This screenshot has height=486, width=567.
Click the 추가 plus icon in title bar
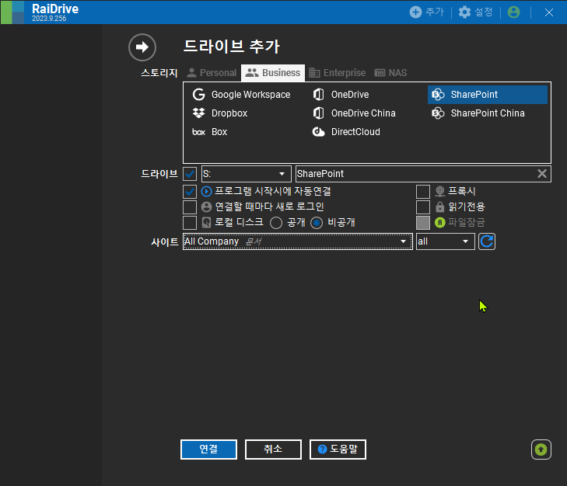coord(415,12)
